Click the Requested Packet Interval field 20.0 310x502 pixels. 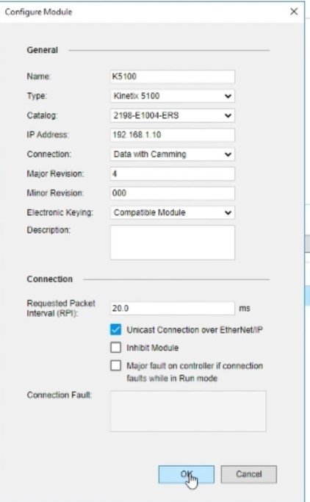pos(173,308)
